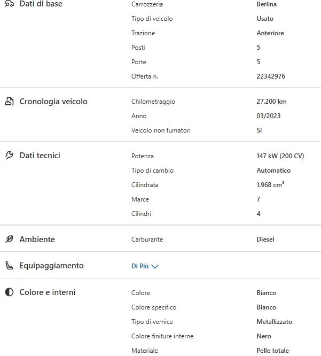Click the Pelle totale material value
321x356 pixels.
pyautogui.click(x=272, y=351)
